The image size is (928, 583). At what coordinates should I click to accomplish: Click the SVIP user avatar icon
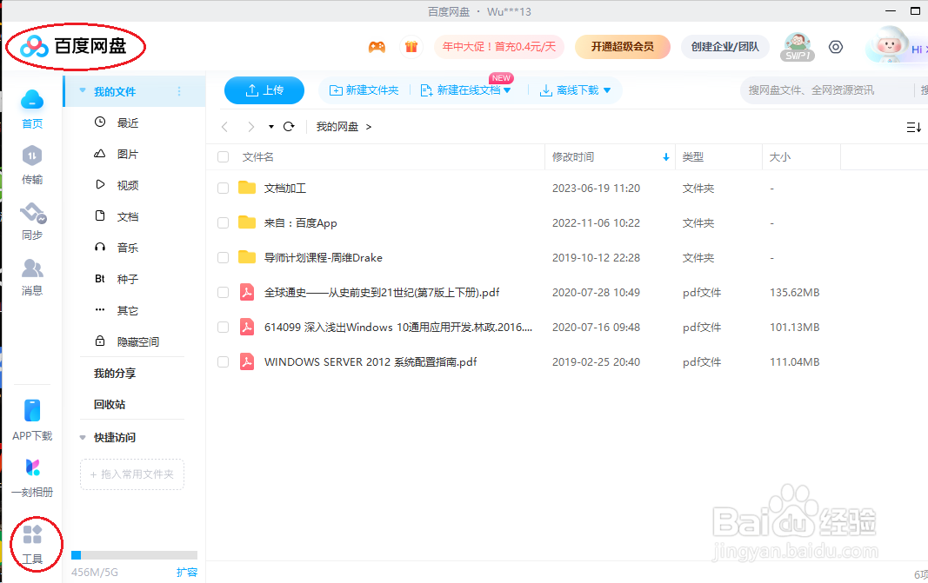(x=798, y=47)
